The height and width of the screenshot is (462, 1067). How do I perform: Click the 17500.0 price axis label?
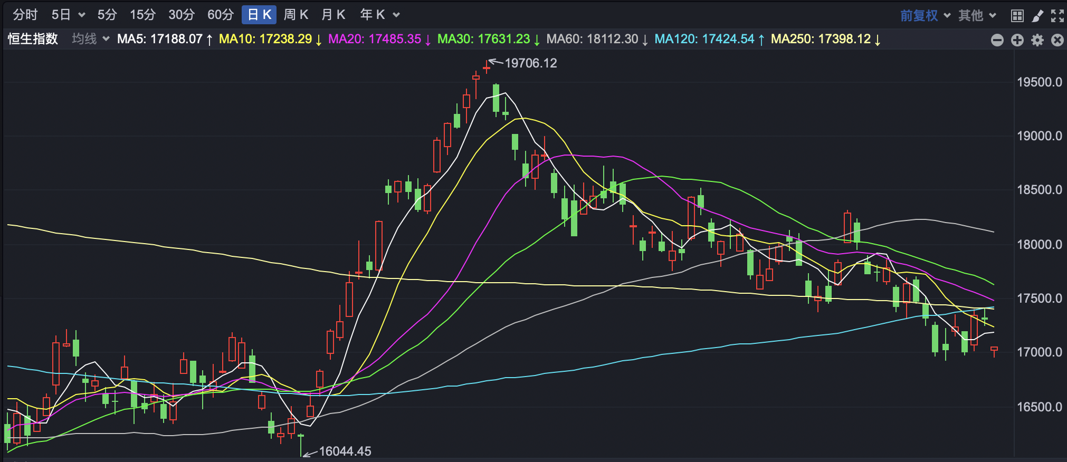click(1040, 299)
